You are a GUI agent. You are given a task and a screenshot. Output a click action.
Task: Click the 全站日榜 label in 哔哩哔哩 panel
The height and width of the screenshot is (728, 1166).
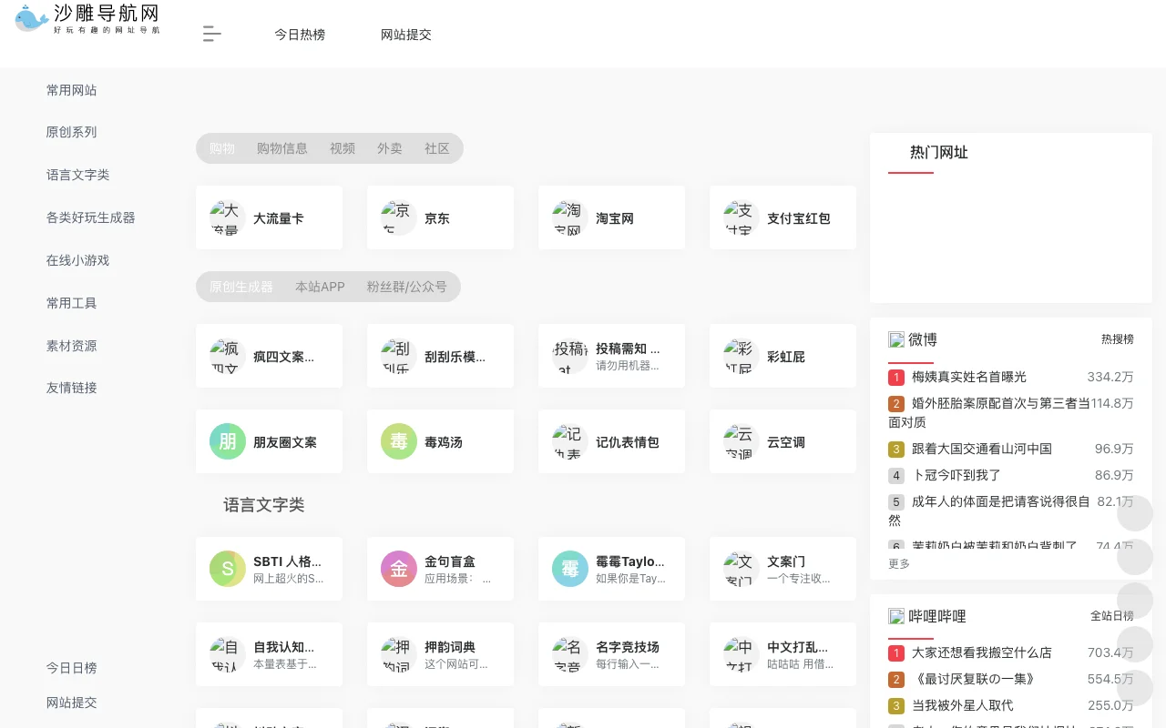click(x=1112, y=616)
